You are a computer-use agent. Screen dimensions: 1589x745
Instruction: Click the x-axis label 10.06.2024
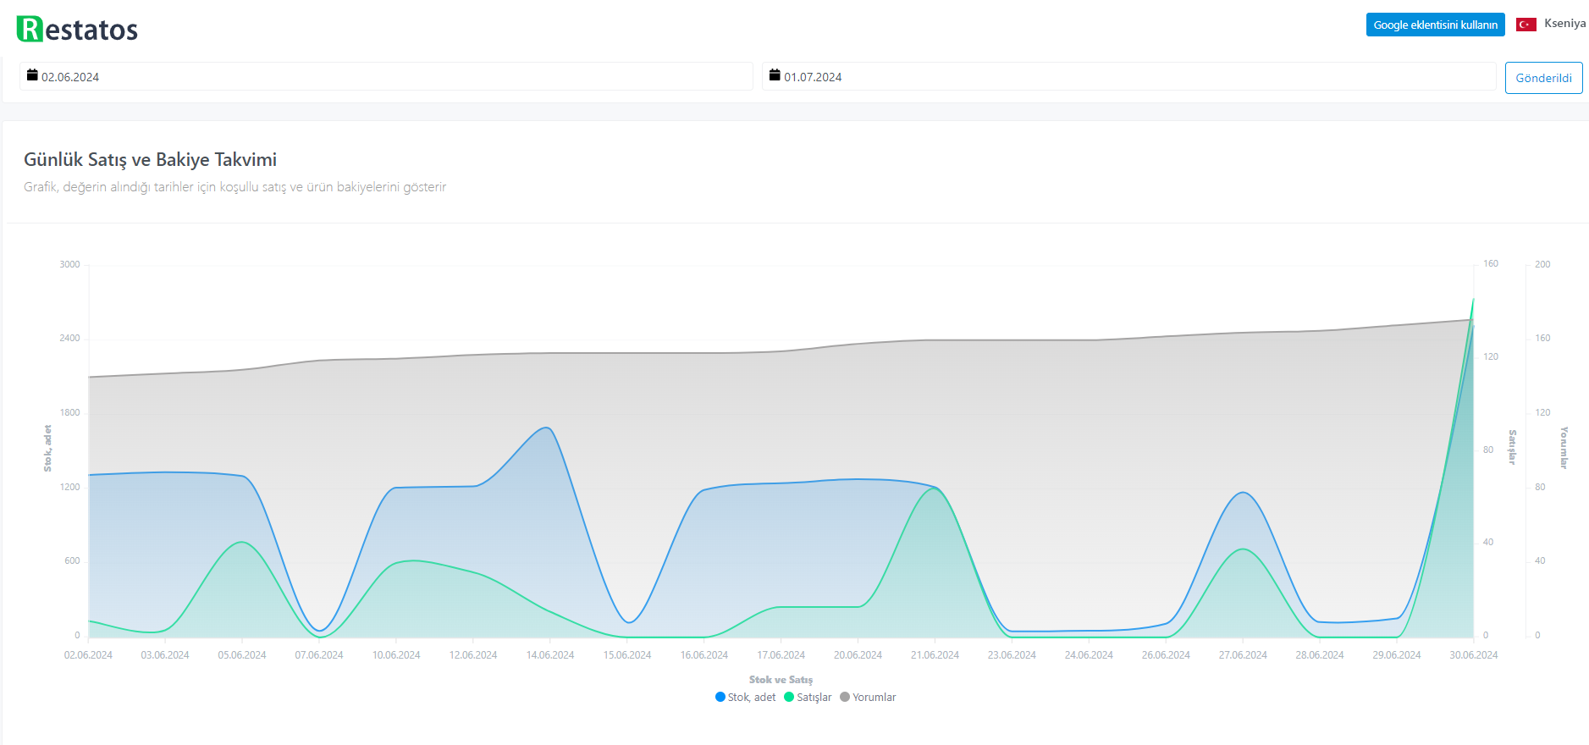click(396, 655)
